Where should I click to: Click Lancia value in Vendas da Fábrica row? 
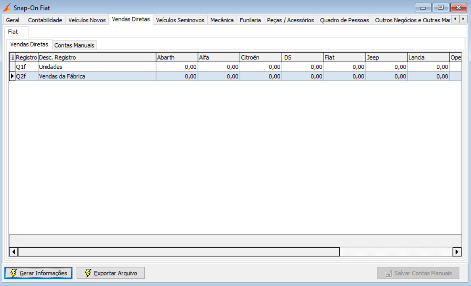coord(429,76)
